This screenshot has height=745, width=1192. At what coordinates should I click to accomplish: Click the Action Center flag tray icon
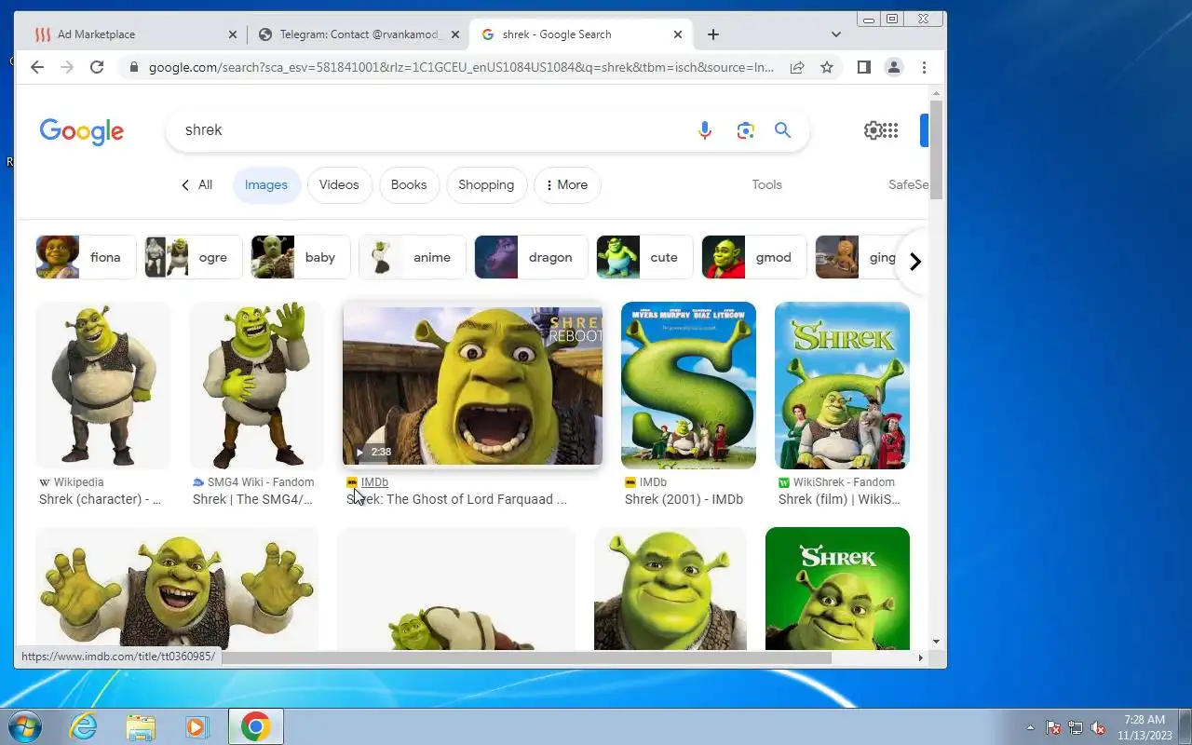tap(1053, 727)
